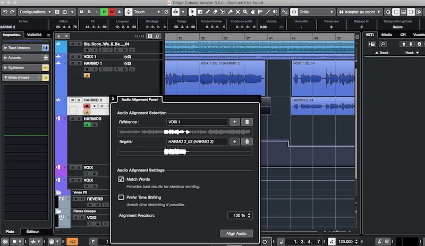Click the AQ button in the transport bar
The width and height of the screenshot is (425, 246).
click(72, 241)
